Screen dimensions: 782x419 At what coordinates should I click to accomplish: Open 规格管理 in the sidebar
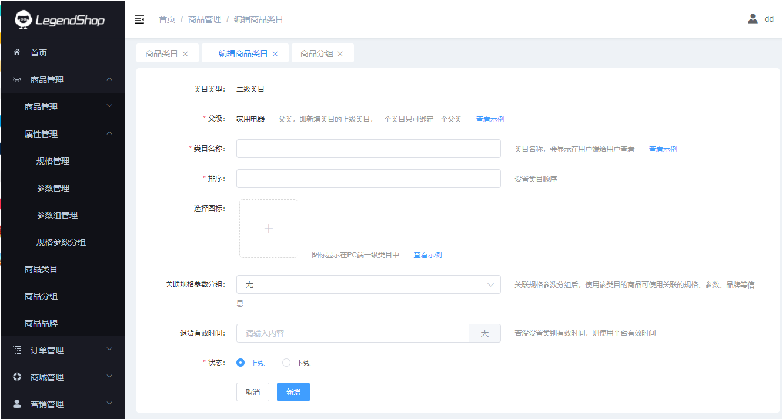click(x=53, y=161)
